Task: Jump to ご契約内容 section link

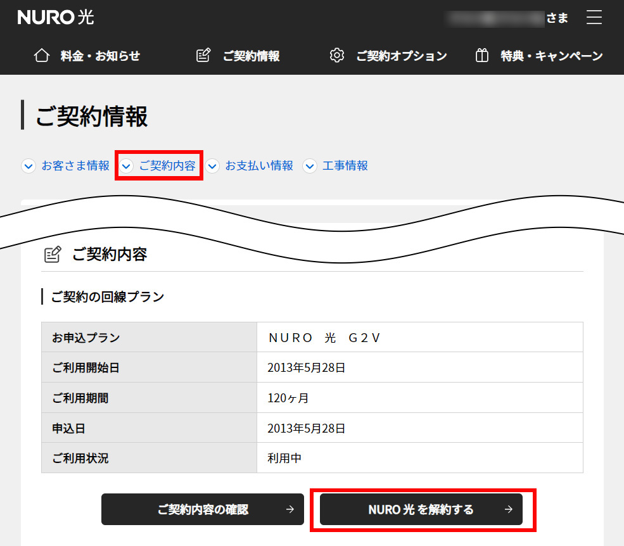Action: (x=167, y=165)
